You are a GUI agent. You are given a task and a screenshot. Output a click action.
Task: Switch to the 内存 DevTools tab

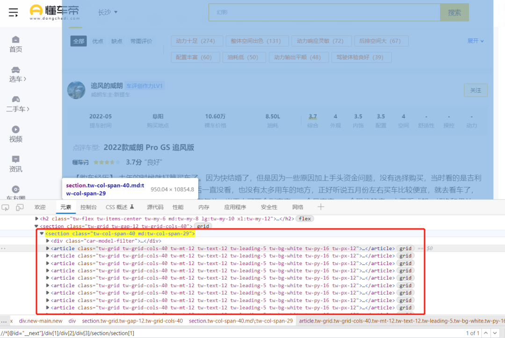point(203,207)
